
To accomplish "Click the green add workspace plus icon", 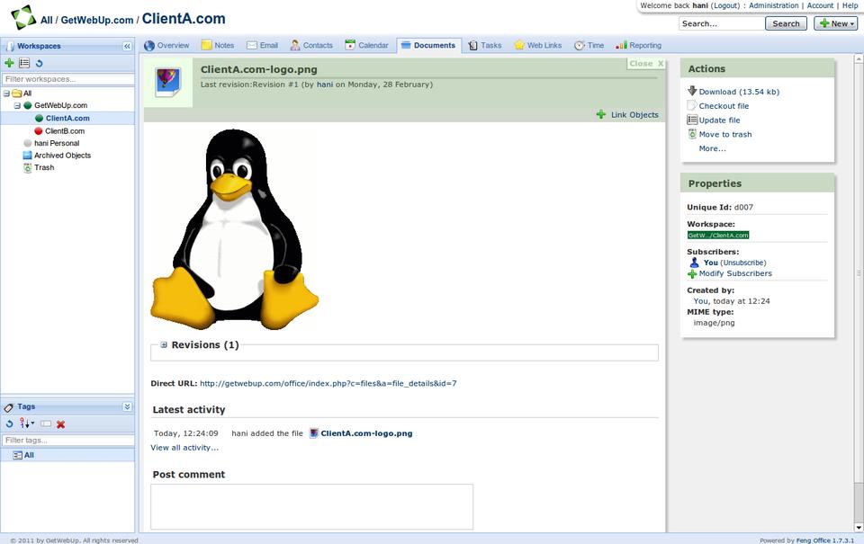I will click(x=9, y=63).
